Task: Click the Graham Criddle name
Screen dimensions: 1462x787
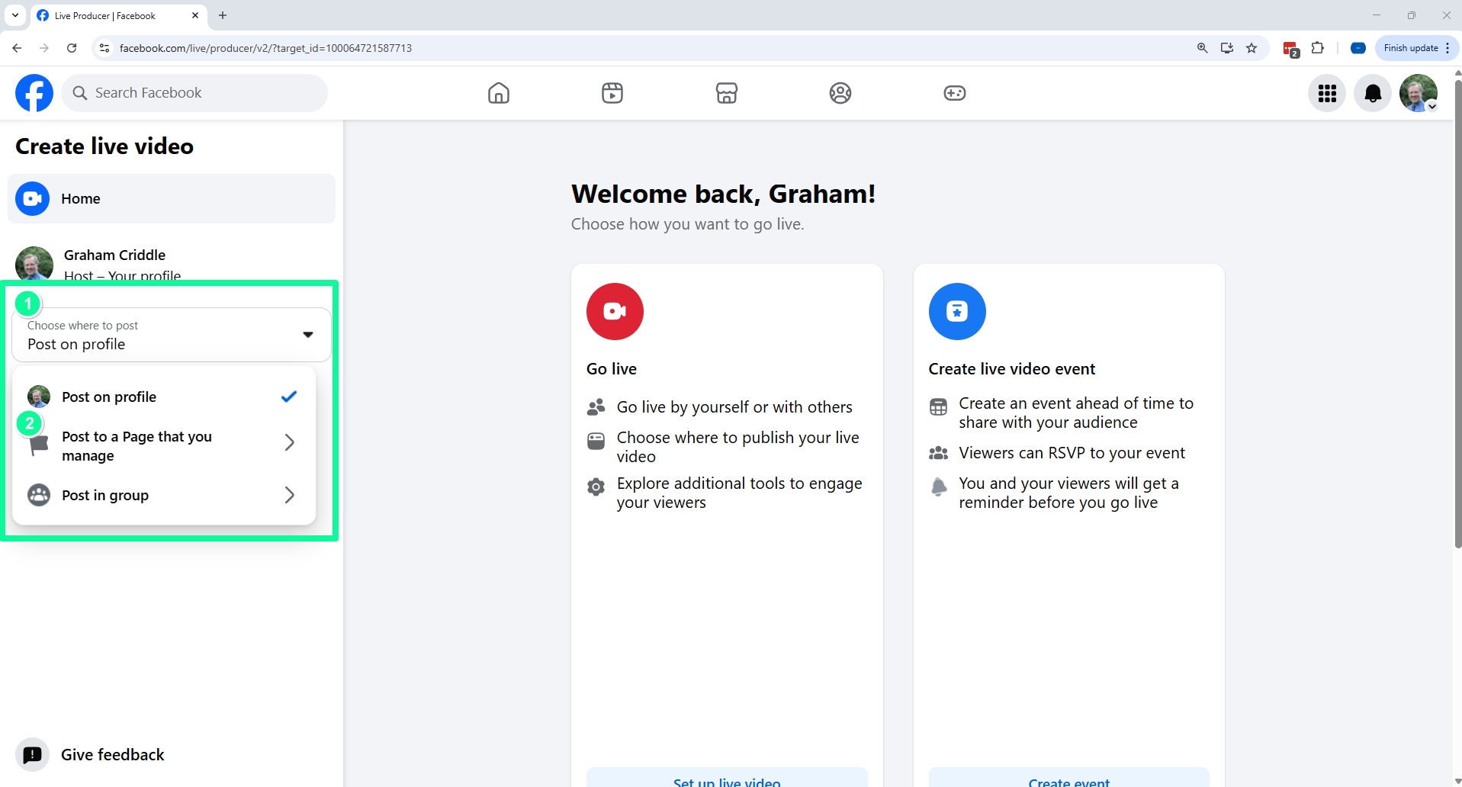Action: click(114, 255)
